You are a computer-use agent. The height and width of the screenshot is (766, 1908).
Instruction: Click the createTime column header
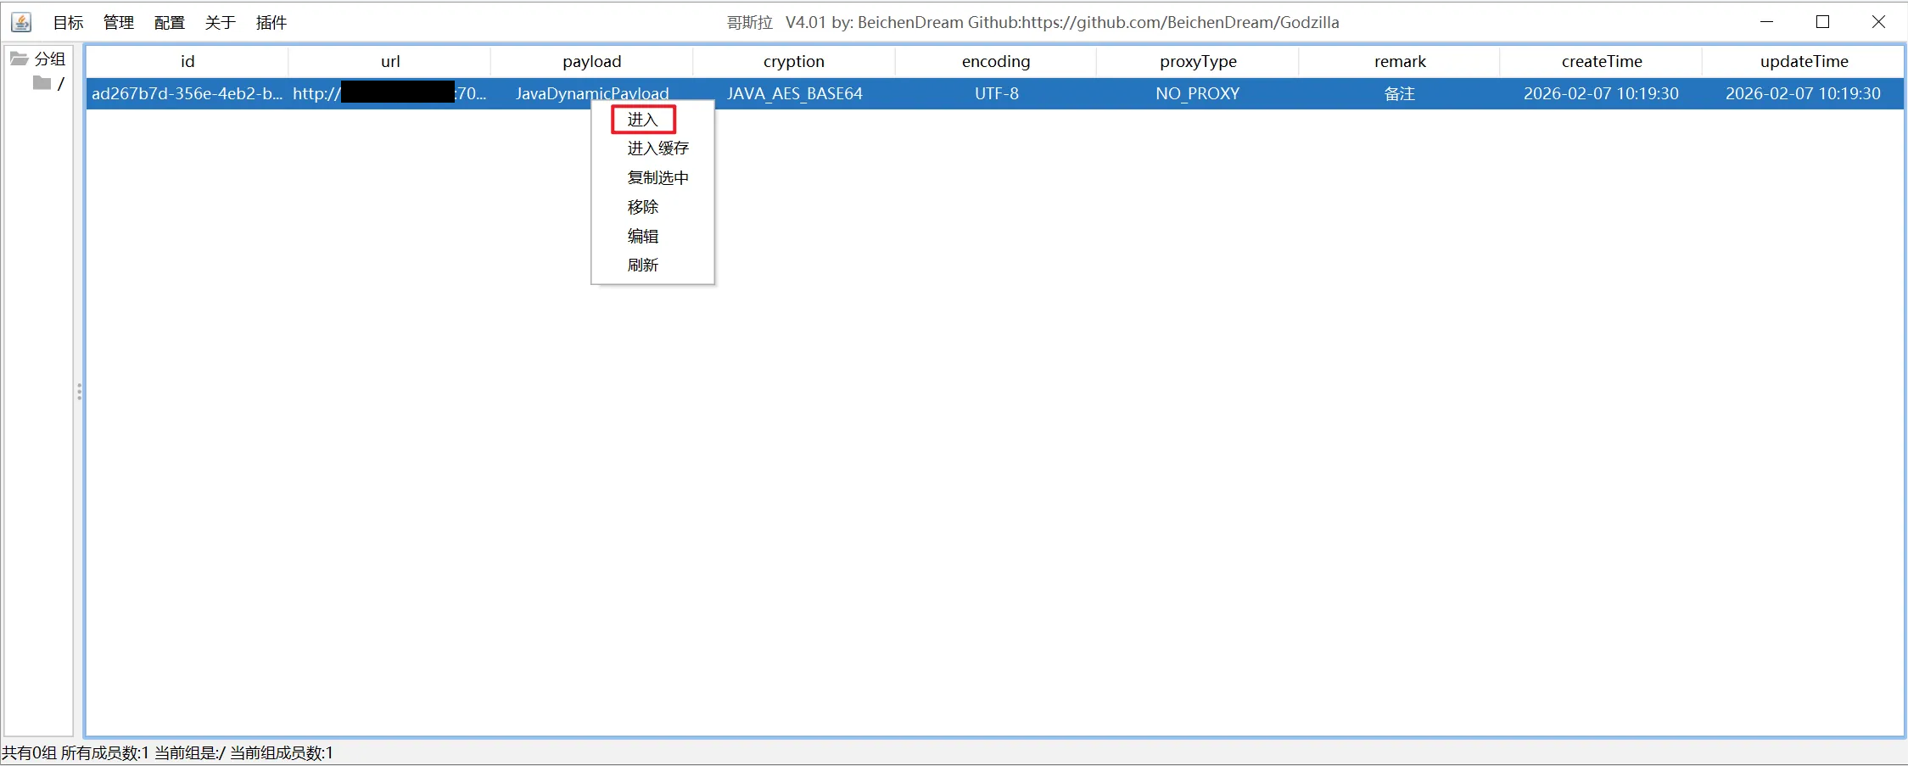(1602, 61)
